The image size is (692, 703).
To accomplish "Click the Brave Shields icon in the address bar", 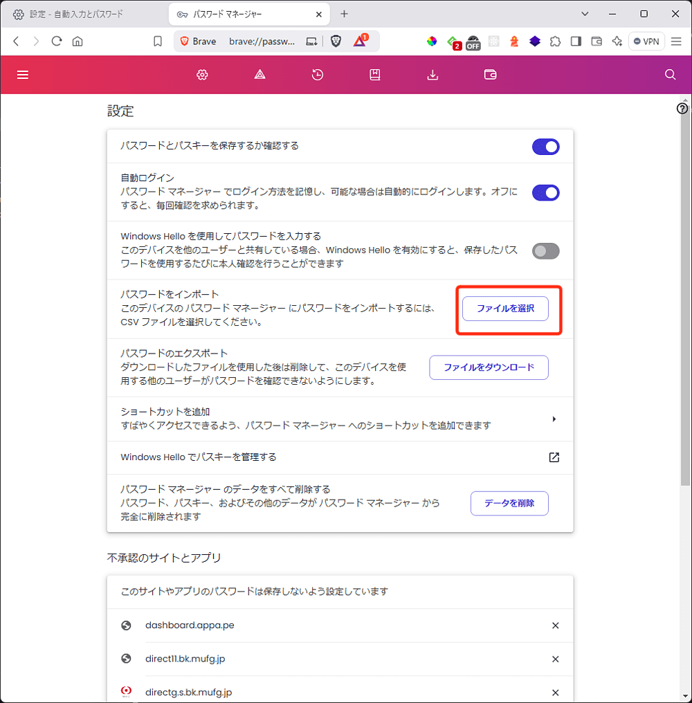I will pos(336,42).
